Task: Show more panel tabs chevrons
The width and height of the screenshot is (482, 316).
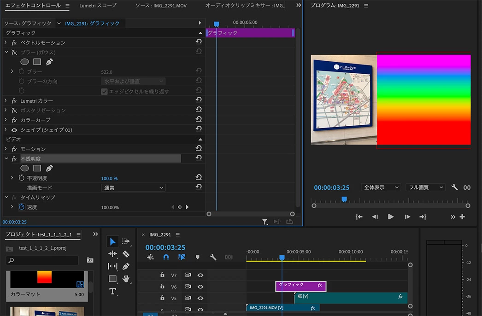Action: coord(299,5)
